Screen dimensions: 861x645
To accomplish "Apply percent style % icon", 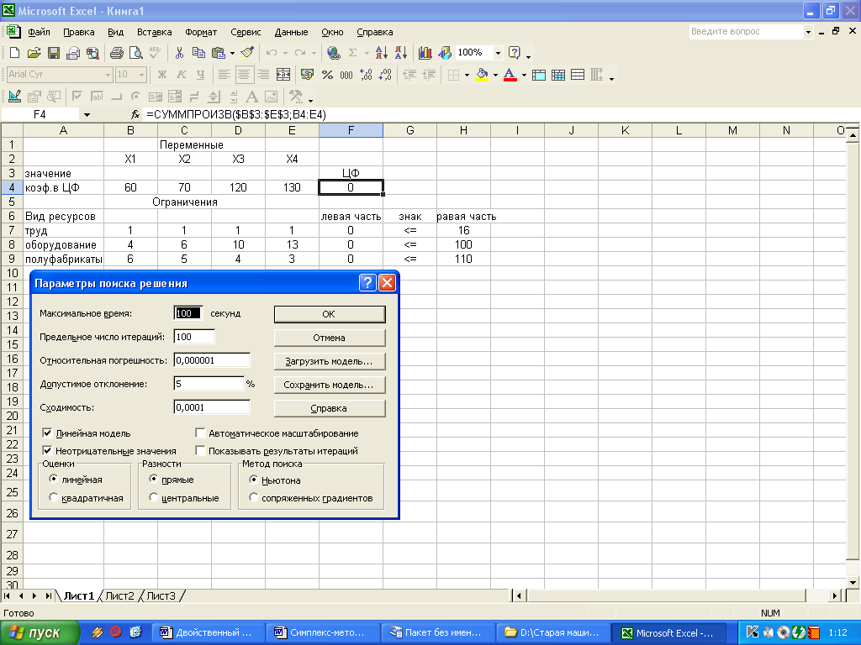I will coord(327,75).
